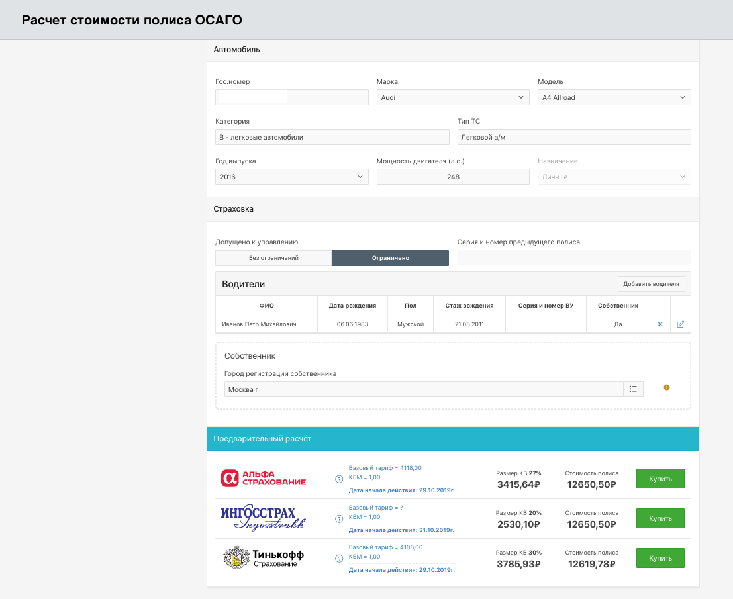Screen dimensions: 733x599
Task: Buy the Тинькофф policy with Купить
Action: point(660,558)
